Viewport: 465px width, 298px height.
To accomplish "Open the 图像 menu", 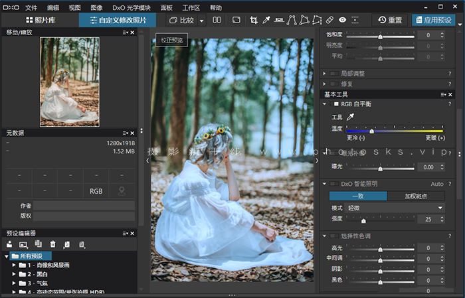I will click(x=96, y=8).
